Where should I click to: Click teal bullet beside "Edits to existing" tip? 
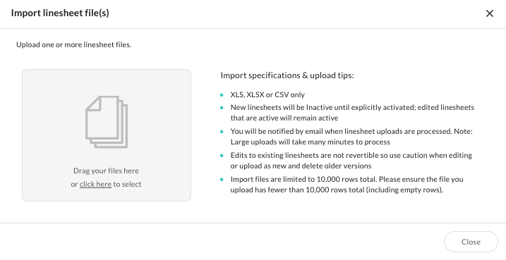pos(222,156)
